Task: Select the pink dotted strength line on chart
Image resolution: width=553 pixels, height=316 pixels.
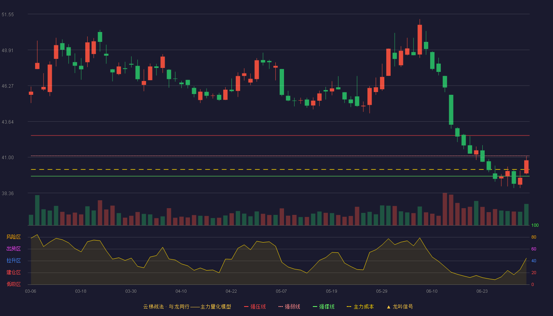Action: tap(280, 156)
